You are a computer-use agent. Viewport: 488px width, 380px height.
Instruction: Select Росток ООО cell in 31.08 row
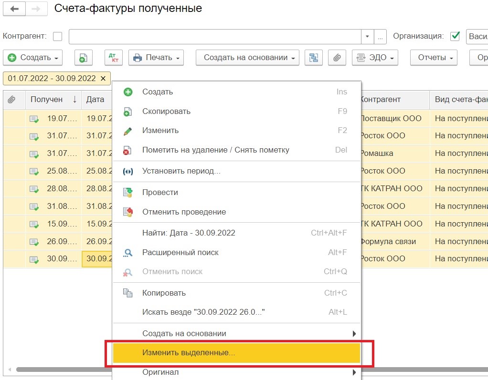pos(395,206)
